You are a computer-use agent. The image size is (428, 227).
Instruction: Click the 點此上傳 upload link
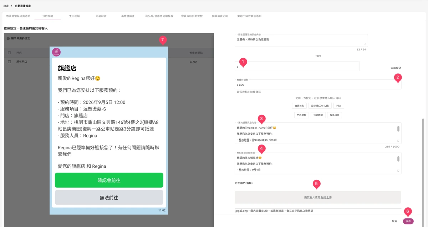click(326, 197)
